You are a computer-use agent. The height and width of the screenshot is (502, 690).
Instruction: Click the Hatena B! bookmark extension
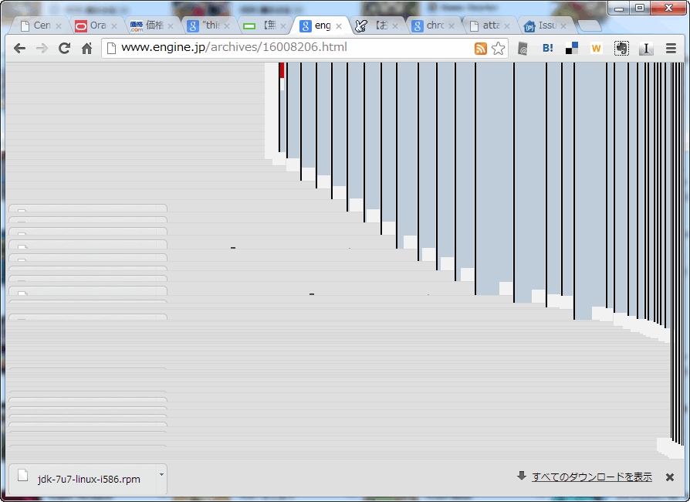pos(547,48)
